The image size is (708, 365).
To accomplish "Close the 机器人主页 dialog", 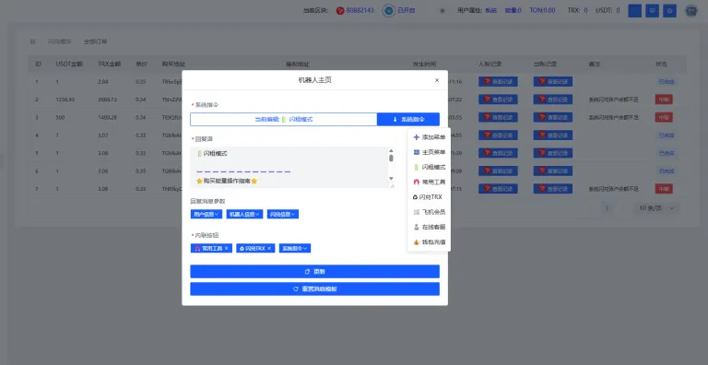I will [x=437, y=80].
